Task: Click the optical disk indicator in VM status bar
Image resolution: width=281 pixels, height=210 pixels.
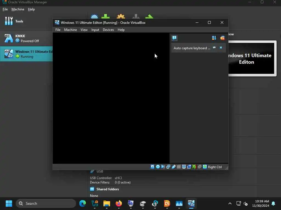Action: click(x=158, y=167)
